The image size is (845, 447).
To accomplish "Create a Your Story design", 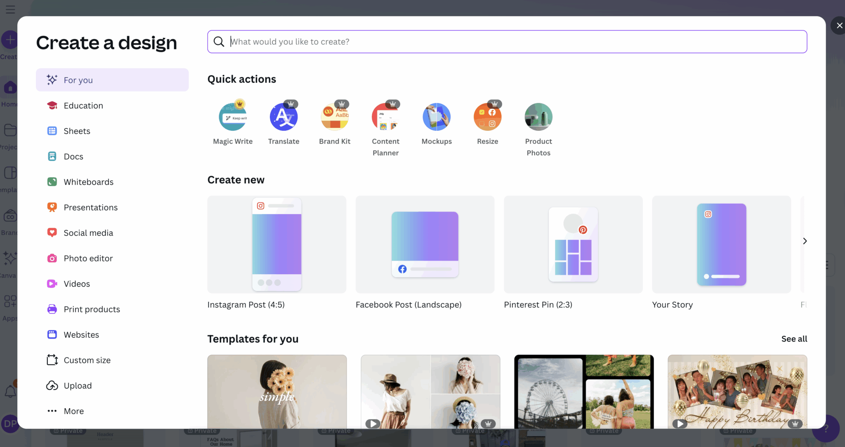I will 721,252.
